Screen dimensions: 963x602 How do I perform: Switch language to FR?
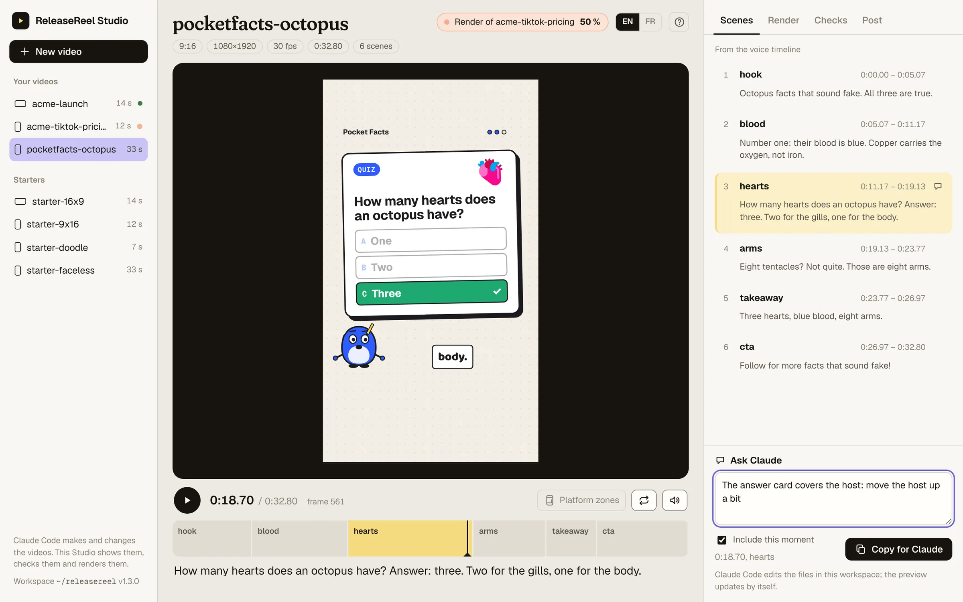(x=650, y=22)
